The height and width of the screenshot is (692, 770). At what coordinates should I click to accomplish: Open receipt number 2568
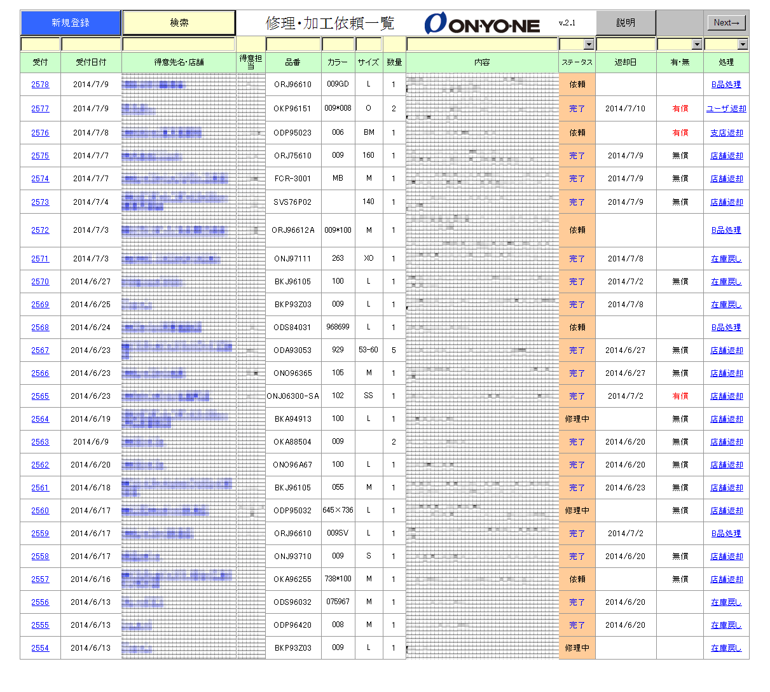[x=40, y=328]
